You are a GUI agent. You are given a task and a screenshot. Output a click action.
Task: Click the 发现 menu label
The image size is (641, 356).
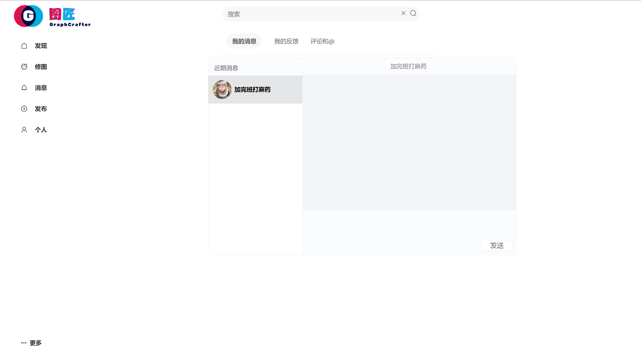(41, 46)
